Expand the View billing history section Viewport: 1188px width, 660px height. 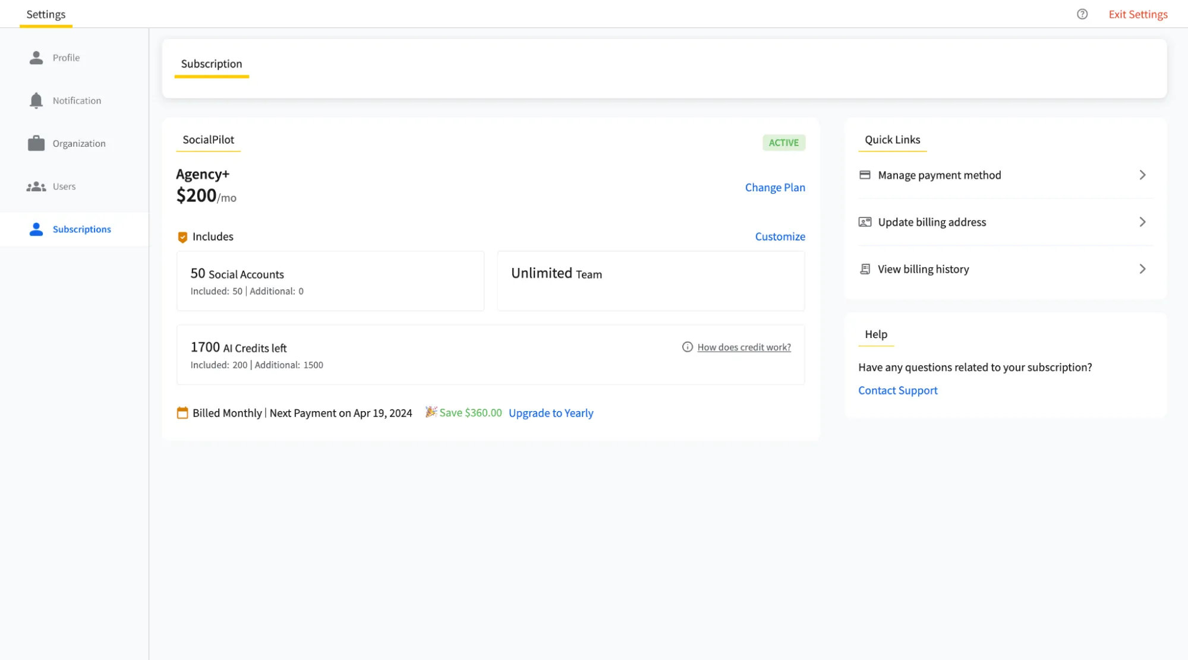tap(1144, 269)
